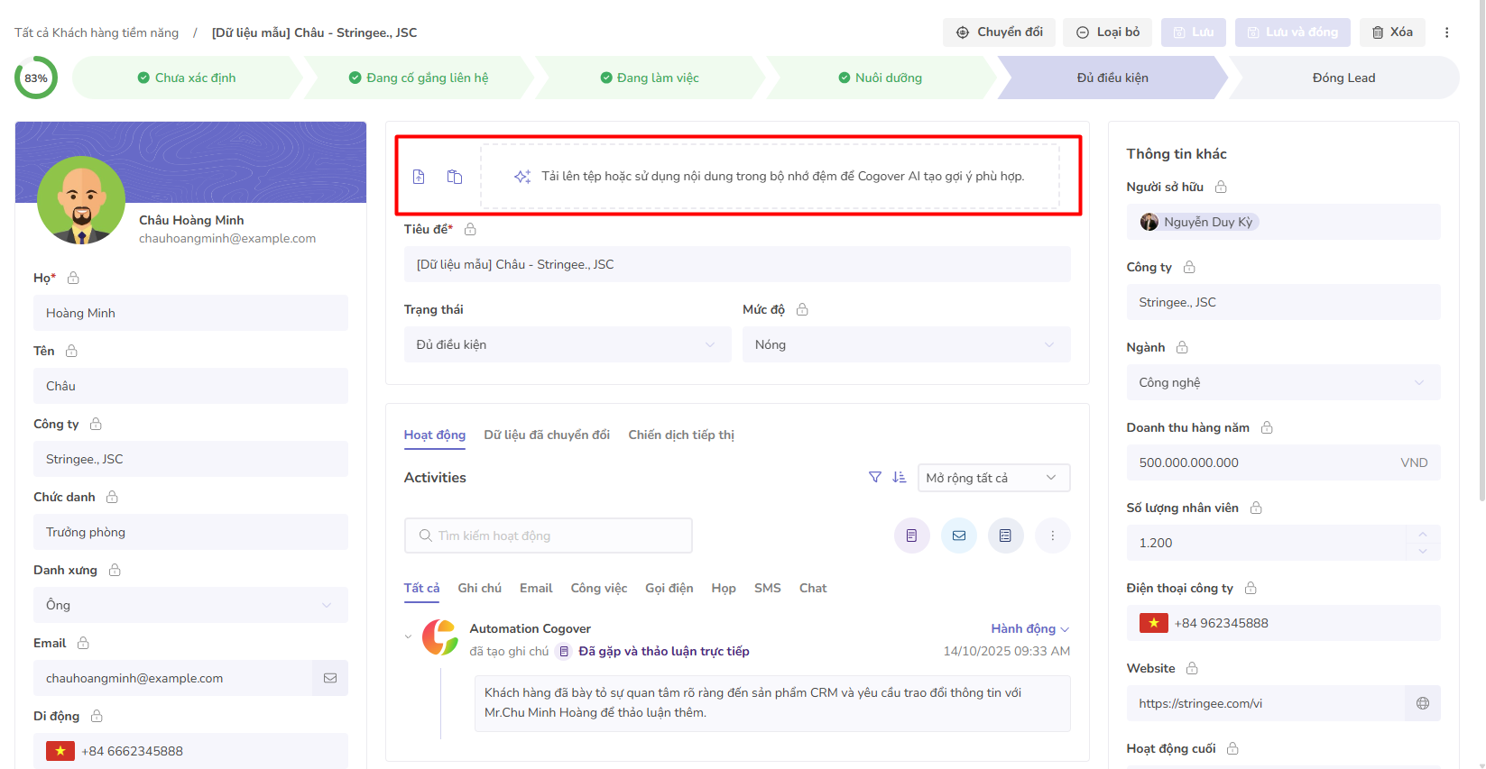Viewport: 1486px width, 769px height.
Task: Open the activities filter funnel icon
Action: (874, 477)
